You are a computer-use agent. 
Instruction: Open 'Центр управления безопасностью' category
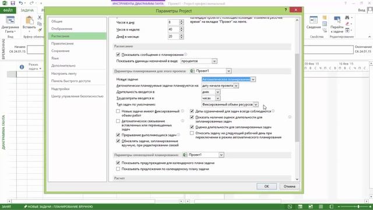click(x=78, y=96)
